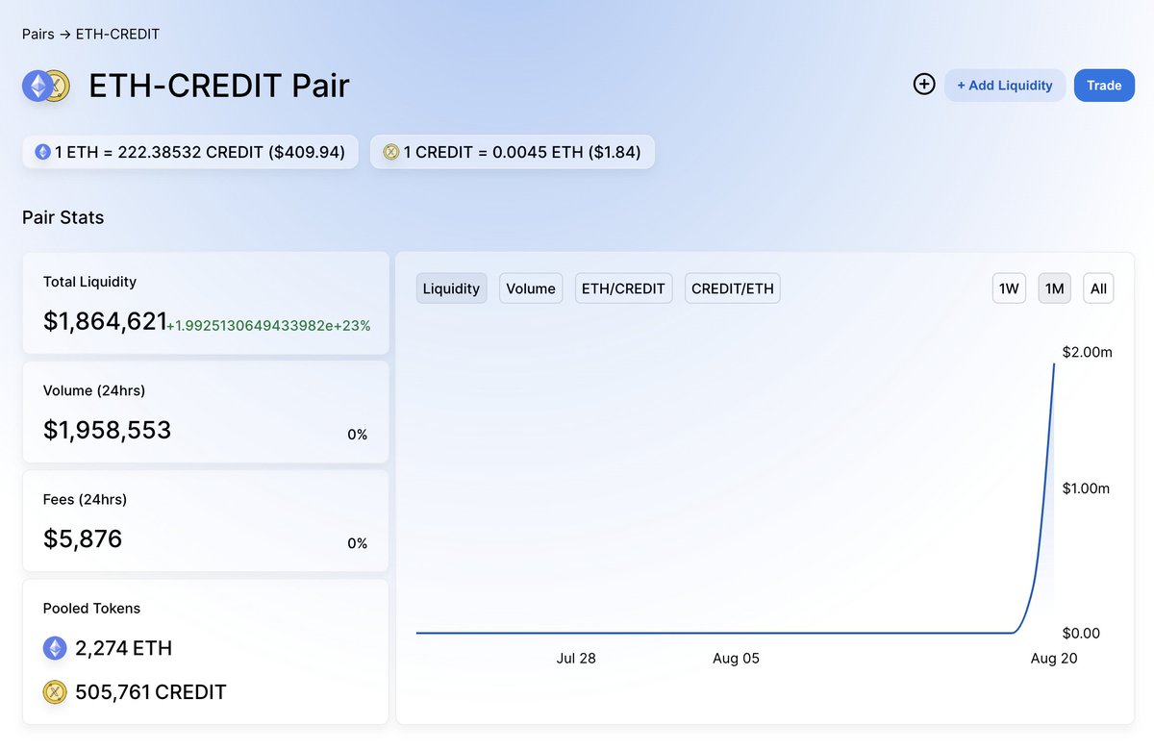
Task: Click the $2.00m axis label
Action: point(1088,353)
